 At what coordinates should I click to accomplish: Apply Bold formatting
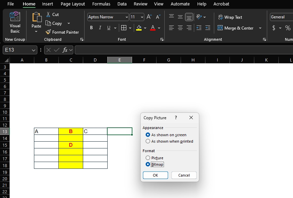pos(91,28)
